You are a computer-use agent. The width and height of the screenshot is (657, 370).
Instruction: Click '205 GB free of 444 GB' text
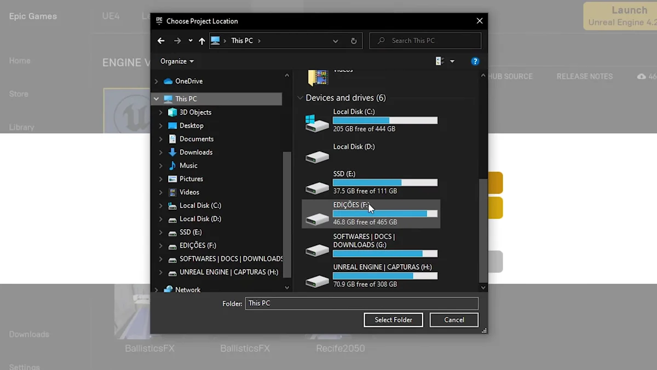click(x=364, y=129)
